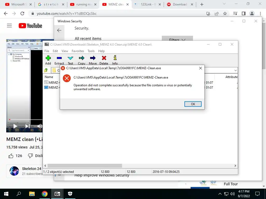The width and height of the screenshot is (266, 199).
Task: Go back in the Windows Security window
Action: coord(59,30)
